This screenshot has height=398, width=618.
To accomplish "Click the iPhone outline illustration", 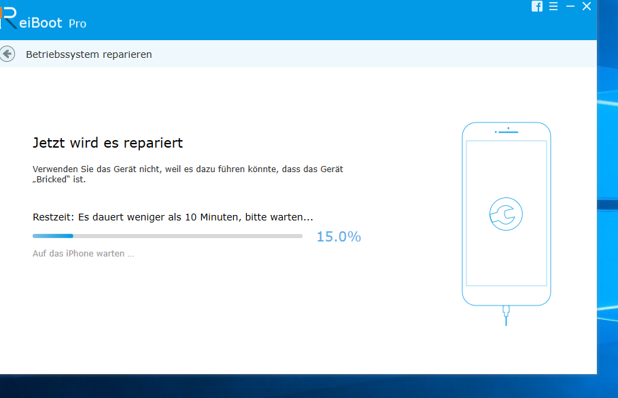I will [506, 214].
